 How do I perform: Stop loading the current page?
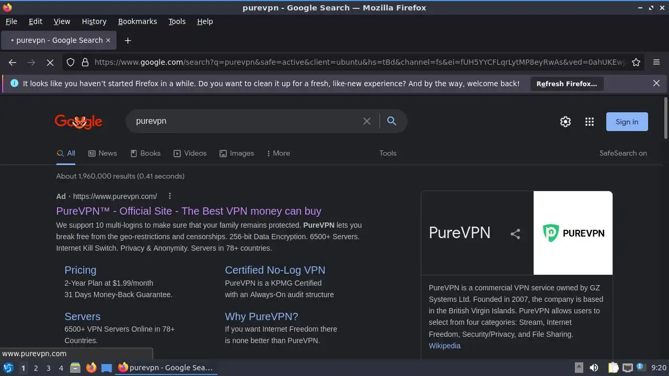(x=50, y=62)
